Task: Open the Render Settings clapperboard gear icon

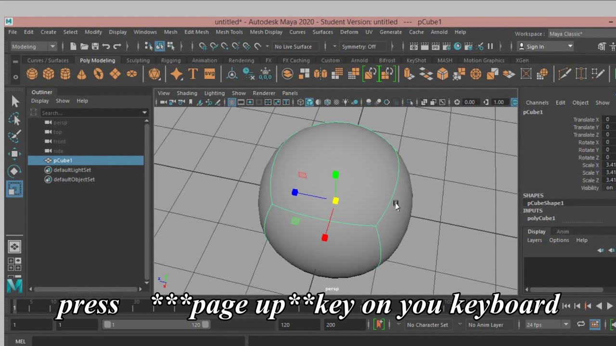Action: [x=447, y=47]
